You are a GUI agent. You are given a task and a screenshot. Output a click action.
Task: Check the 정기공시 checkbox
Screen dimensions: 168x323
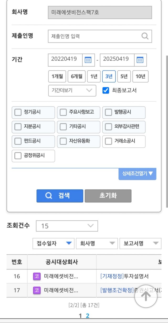(x=18, y=112)
